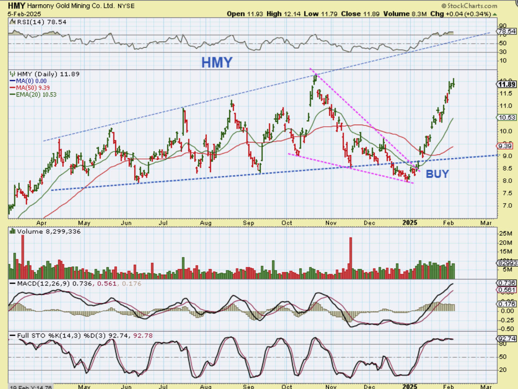Viewport: 518px width, 389px height.
Task: Click the RSI(14) indicator line icon
Action: pos(12,21)
